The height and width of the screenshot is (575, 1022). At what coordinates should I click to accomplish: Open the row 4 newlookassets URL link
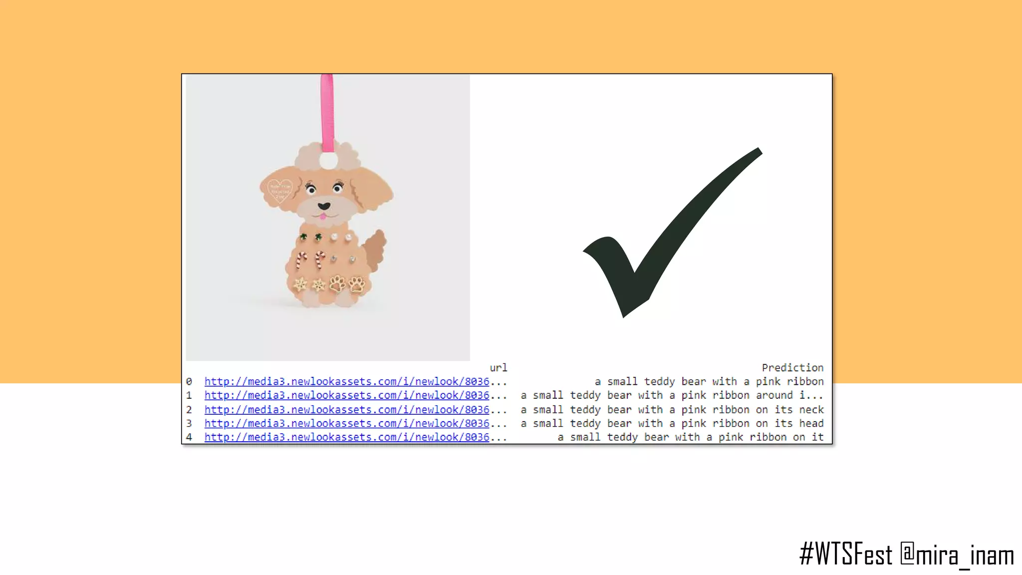click(346, 437)
